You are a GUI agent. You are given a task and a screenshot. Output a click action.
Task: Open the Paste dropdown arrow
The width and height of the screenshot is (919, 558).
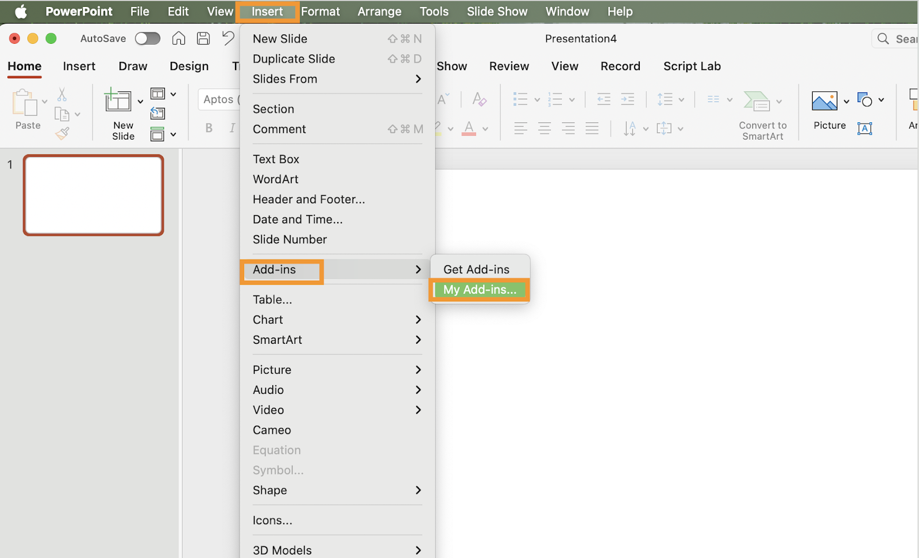coord(45,102)
